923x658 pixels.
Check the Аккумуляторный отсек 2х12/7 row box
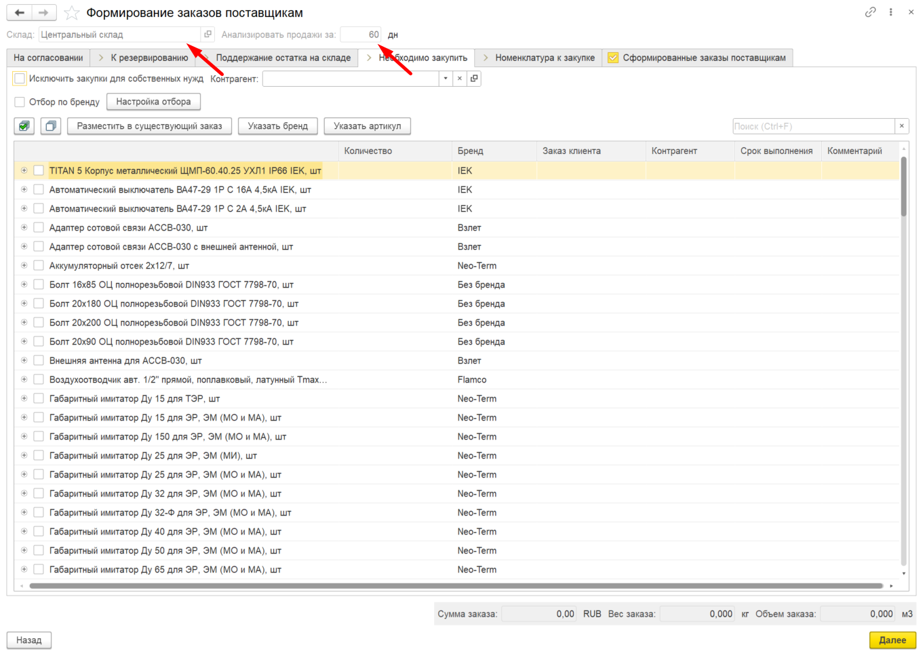[x=39, y=266]
